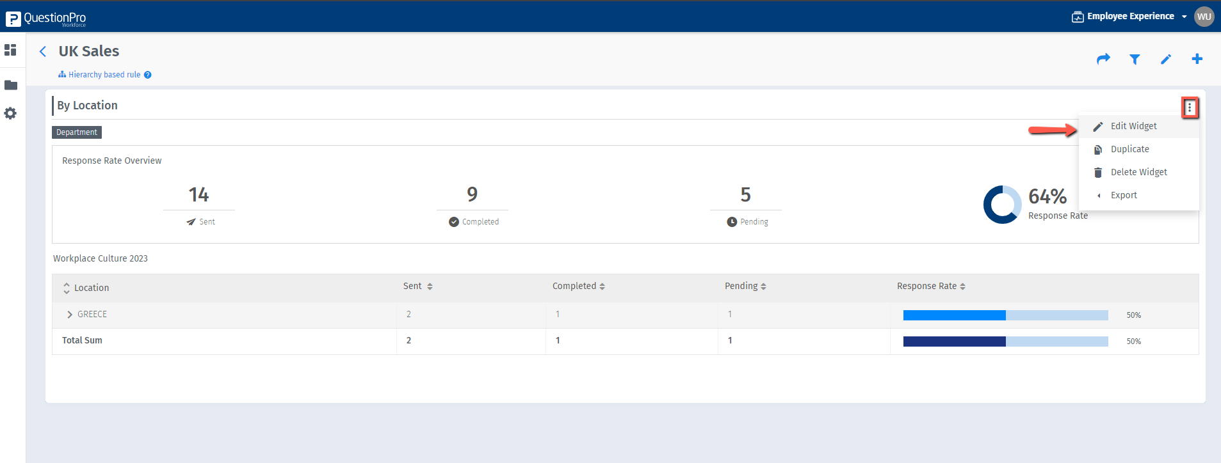Expand the GREECE location row
1221x463 pixels.
pos(70,315)
